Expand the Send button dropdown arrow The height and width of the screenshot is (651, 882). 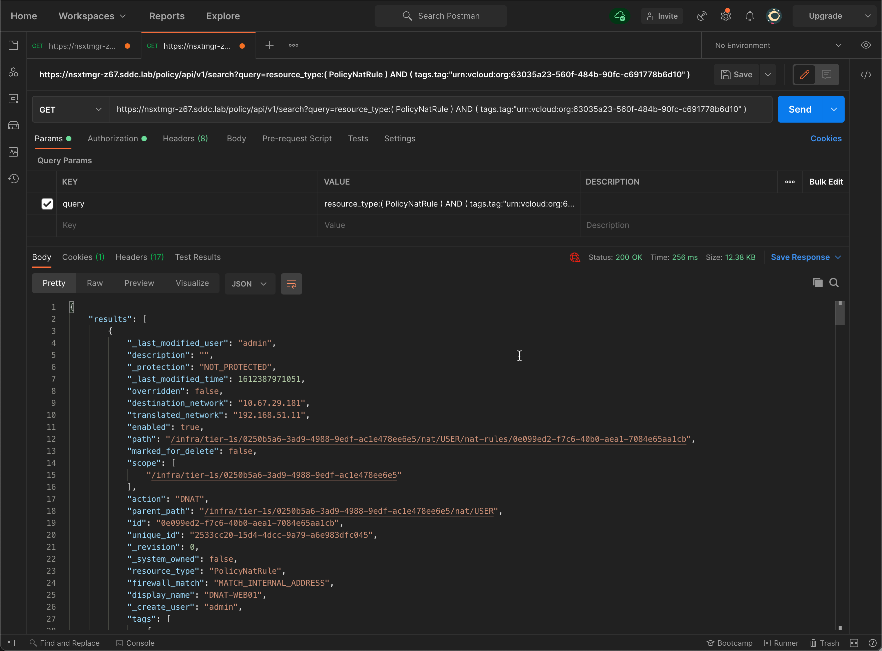834,110
